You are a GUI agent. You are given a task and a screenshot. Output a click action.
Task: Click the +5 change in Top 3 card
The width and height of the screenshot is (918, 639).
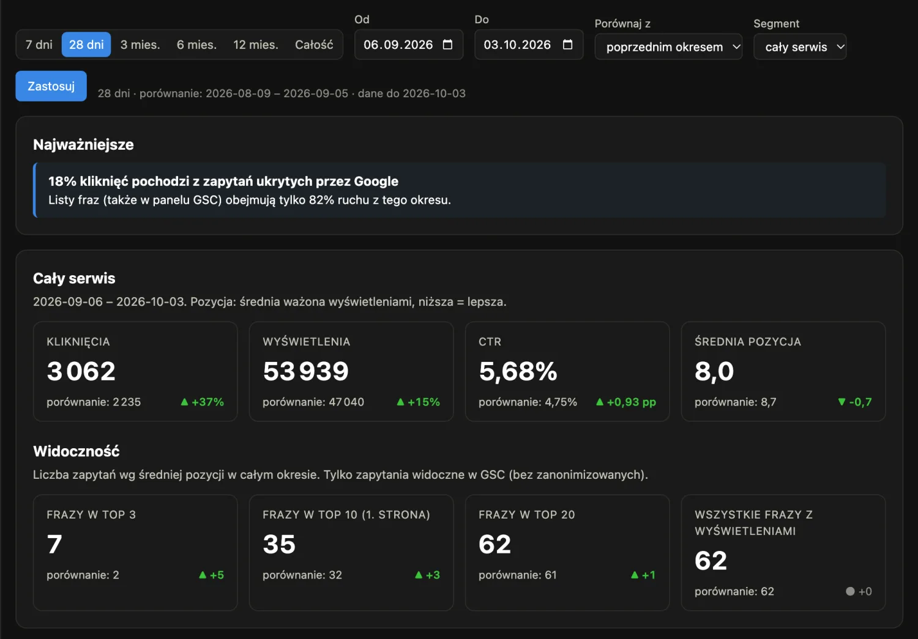coord(211,575)
